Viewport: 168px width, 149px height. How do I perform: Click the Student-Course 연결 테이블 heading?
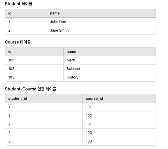pyautogui.click(x=30, y=89)
